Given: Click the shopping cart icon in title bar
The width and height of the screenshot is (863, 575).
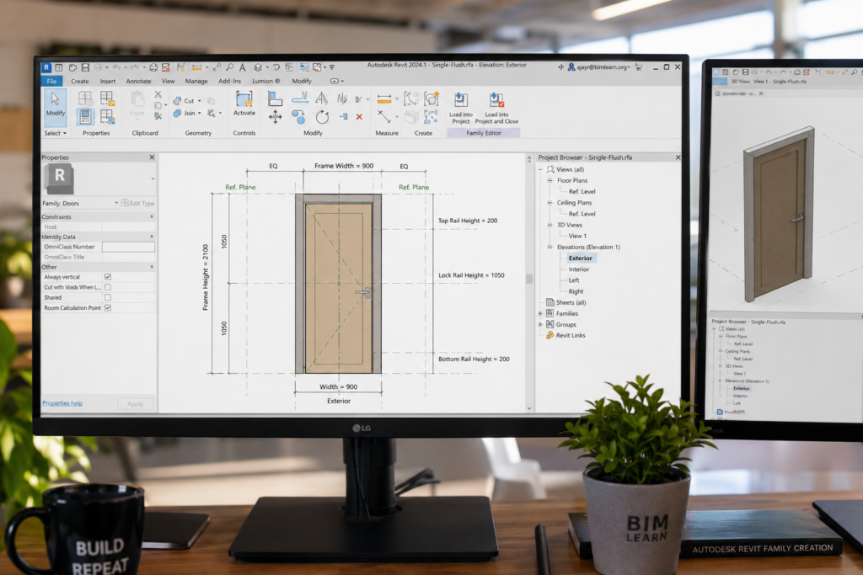Looking at the screenshot, I should [x=639, y=67].
